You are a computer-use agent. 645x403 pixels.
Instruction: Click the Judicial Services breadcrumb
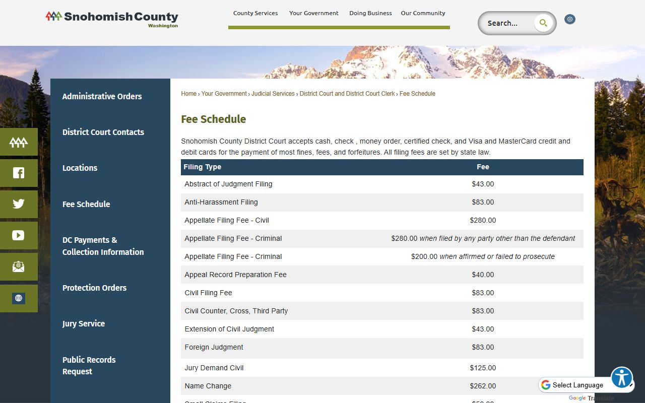(x=273, y=94)
